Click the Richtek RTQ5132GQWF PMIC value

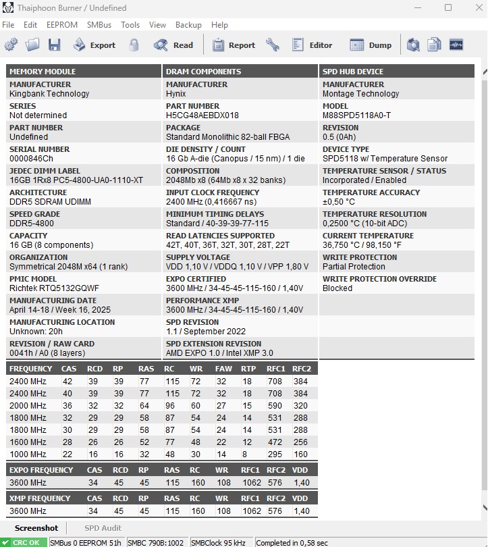(x=55, y=288)
